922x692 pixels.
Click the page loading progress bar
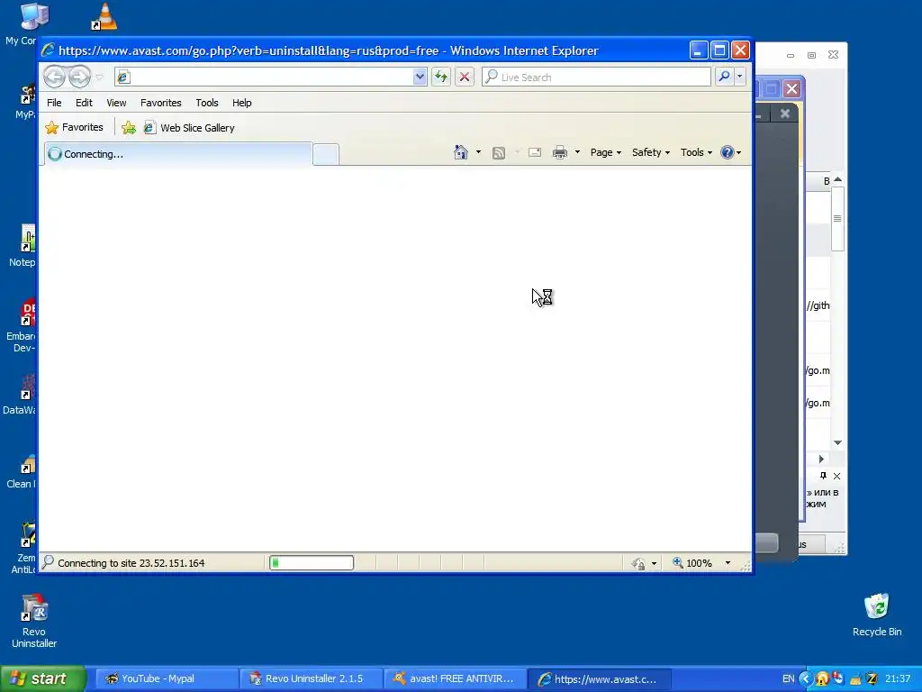(x=312, y=563)
